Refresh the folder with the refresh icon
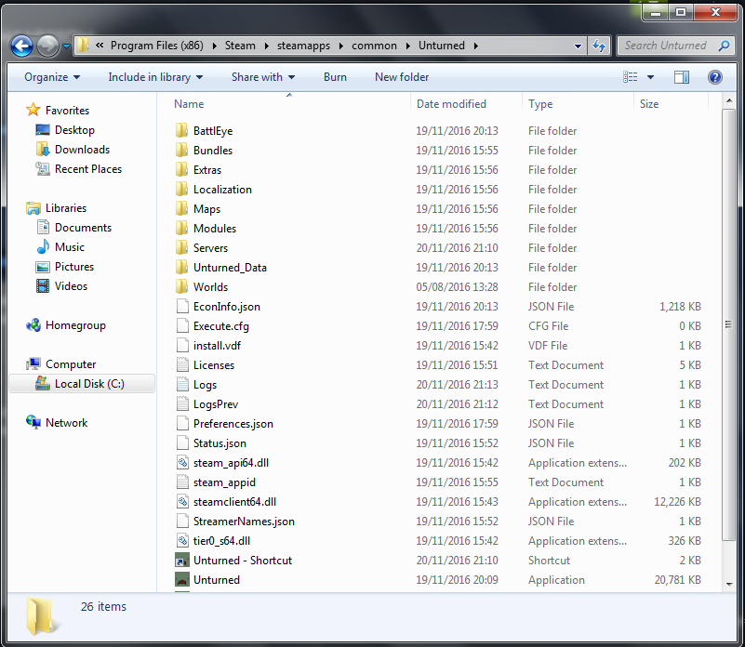This screenshot has width=745, height=647. click(599, 46)
